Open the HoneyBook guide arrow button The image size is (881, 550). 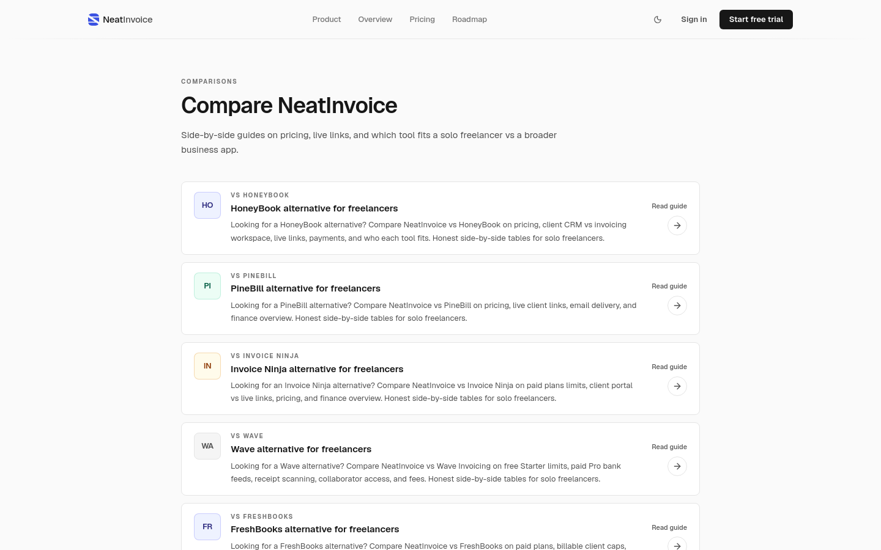[677, 226]
